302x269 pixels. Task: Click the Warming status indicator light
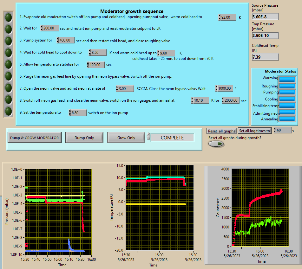click(x=287, y=79)
